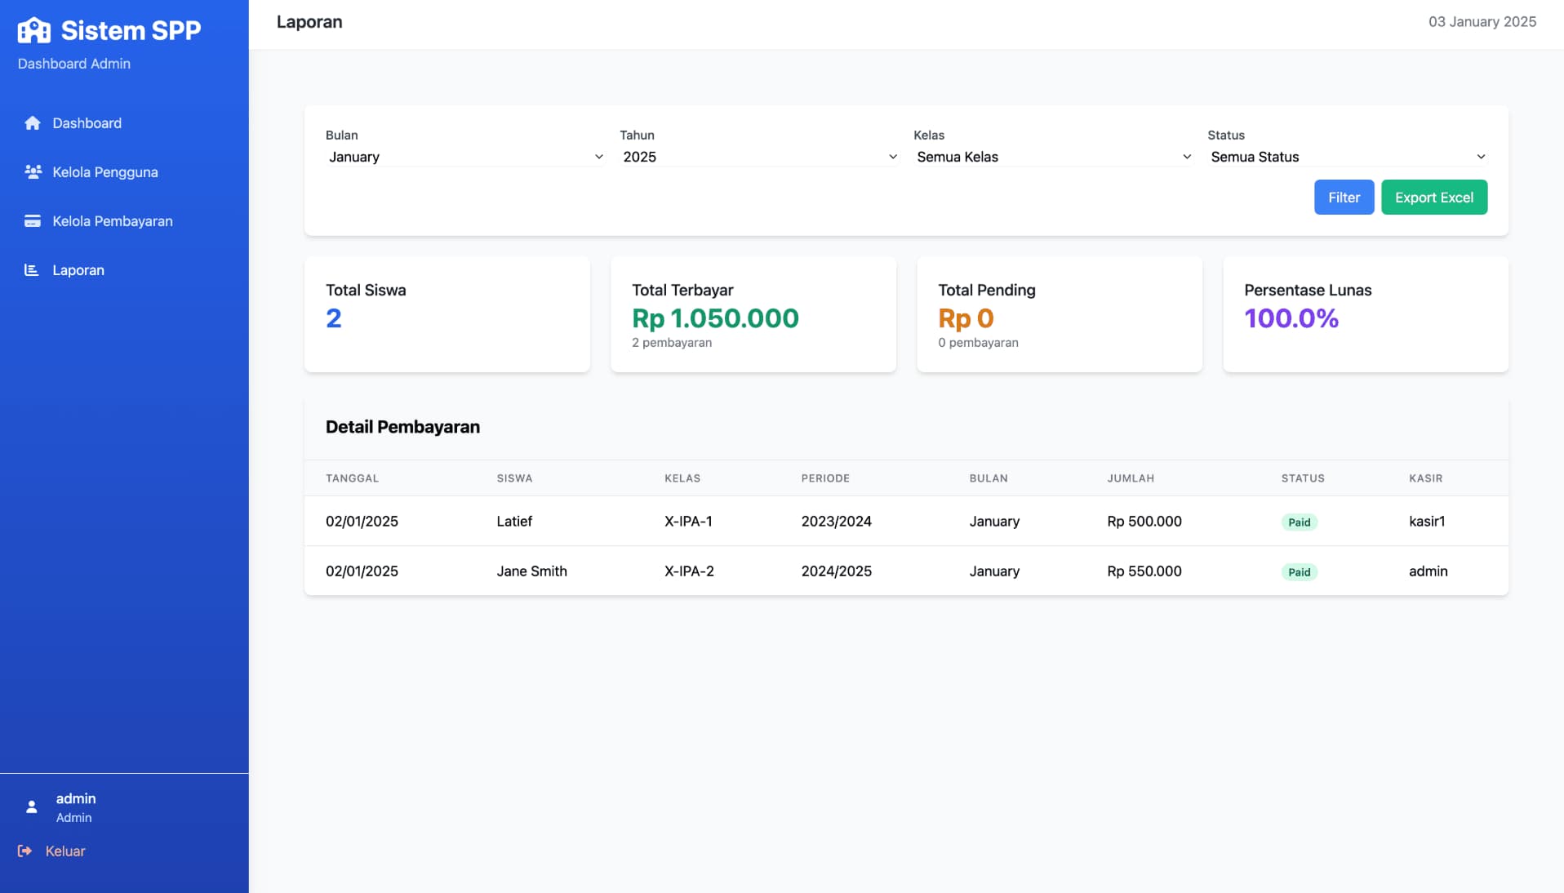Screen dimensions: 1564x893
Task: Click January month cell in Latief's row
Action: pyautogui.click(x=994, y=522)
